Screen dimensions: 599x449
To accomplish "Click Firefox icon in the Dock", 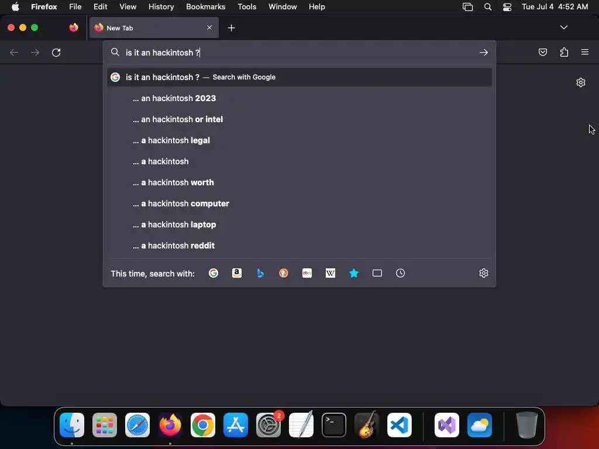I will point(170,425).
